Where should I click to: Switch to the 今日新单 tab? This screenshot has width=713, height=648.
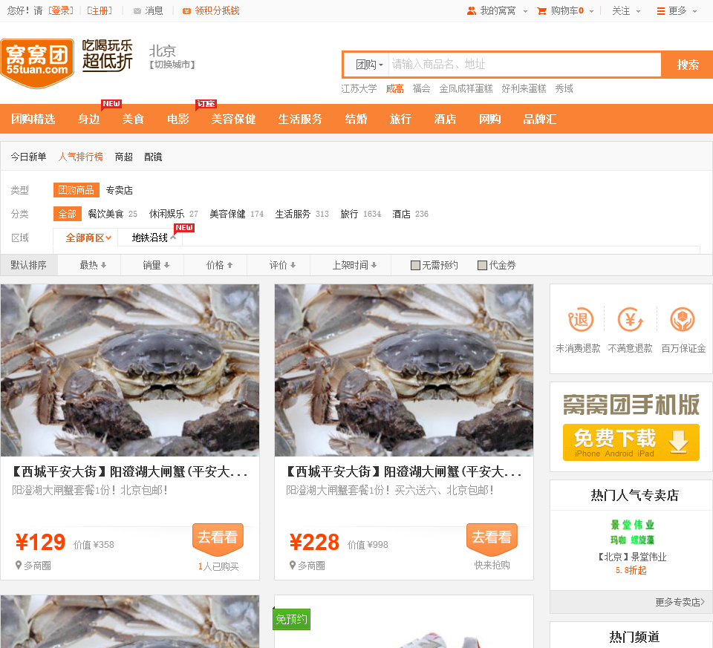(29, 157)
